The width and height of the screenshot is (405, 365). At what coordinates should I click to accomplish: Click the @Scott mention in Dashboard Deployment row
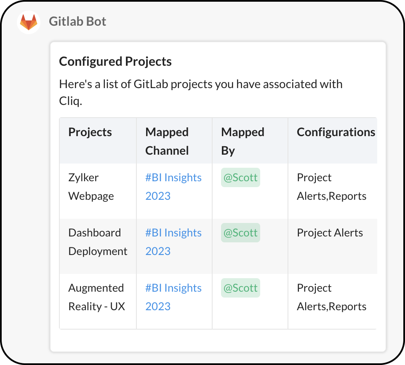240,233
